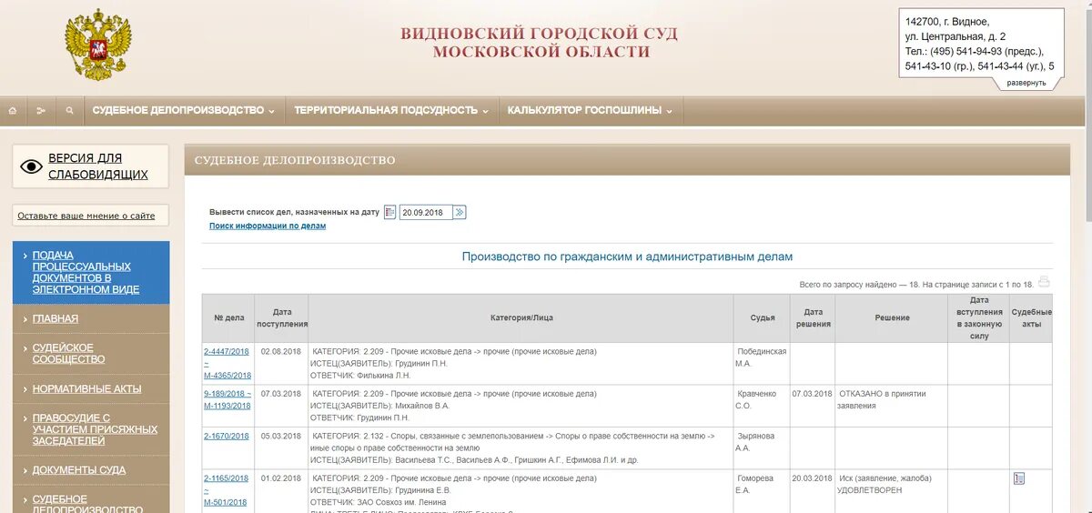Viewport: 1092px width, 513px height.
Task: Click Поиск информации по делам link
Action: coord(268,226)
